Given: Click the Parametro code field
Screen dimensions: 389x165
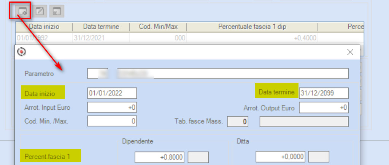Looking at the screenshot, I should 97,74.
